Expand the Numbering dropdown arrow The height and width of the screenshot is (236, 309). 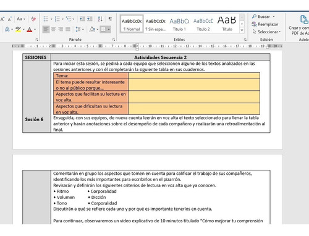pyautogui.click(x=62, y=19)
